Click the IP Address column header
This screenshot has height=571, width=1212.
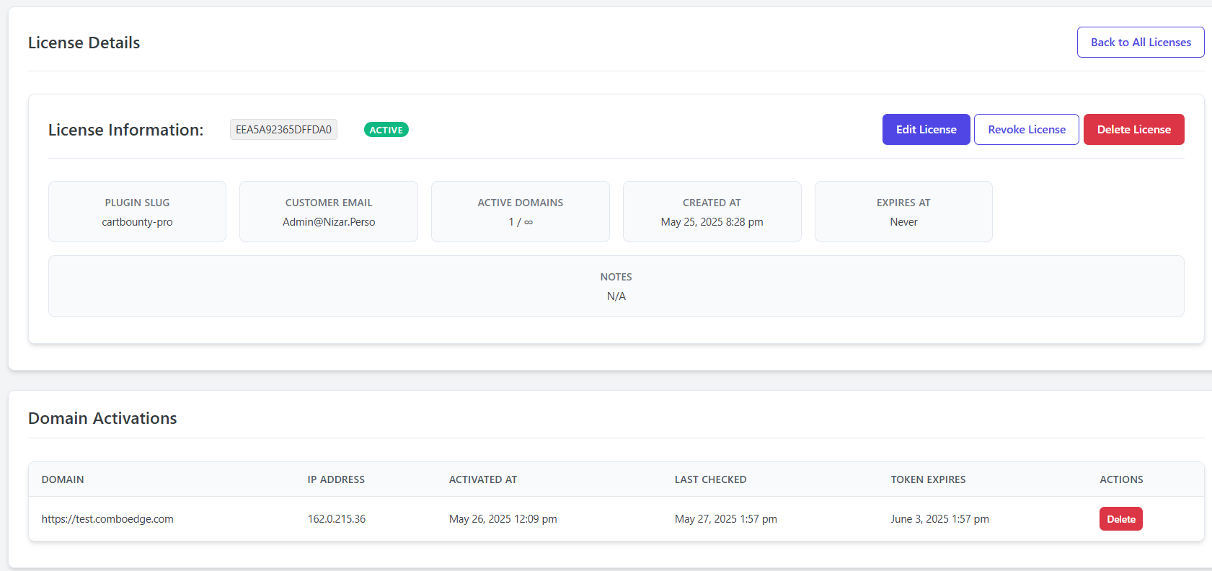click(336, 479)
